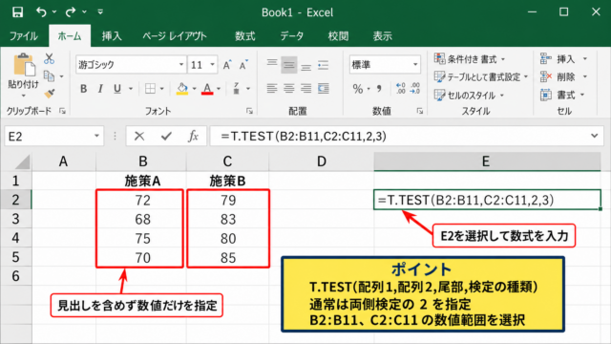
Task: Toggle Bold formatting
Action: pyautogui.click(x=83, y=89)
